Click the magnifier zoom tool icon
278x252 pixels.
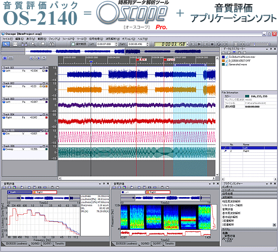point(33,44)
